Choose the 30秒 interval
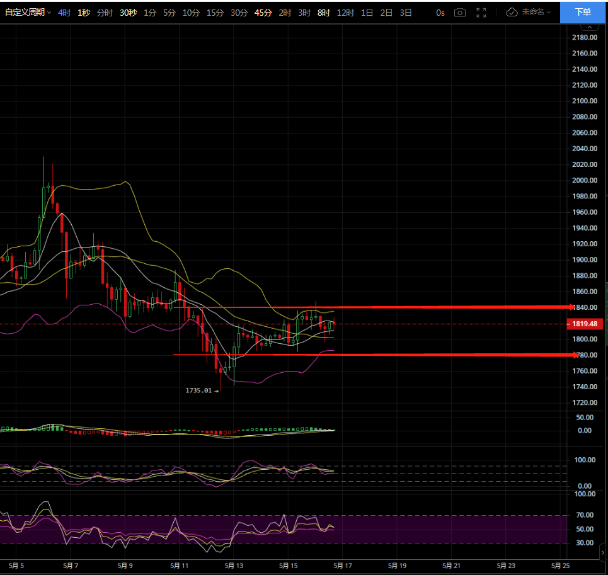Viewport: 608px width, 575px height. 128,13
